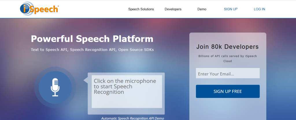
Task: Select the Powerful Speech Platform heading
Action: [92, 39]
